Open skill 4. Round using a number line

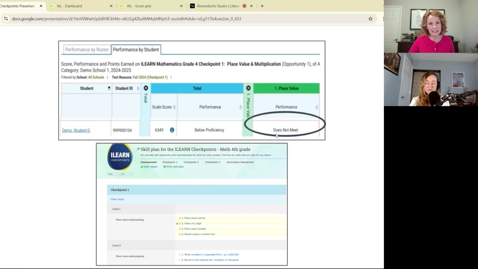coord(198,234)
